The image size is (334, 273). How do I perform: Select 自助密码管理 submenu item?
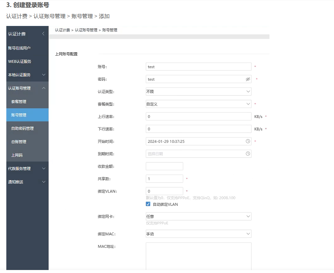coord(28,129)
